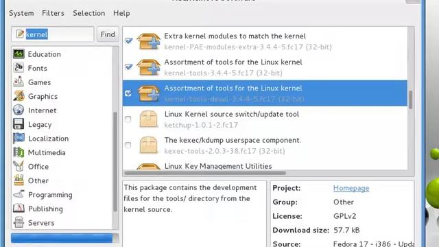Viewport: 439px width, 247px height.
Task: Choose the Localization group label
Action: tap(49, 139)
